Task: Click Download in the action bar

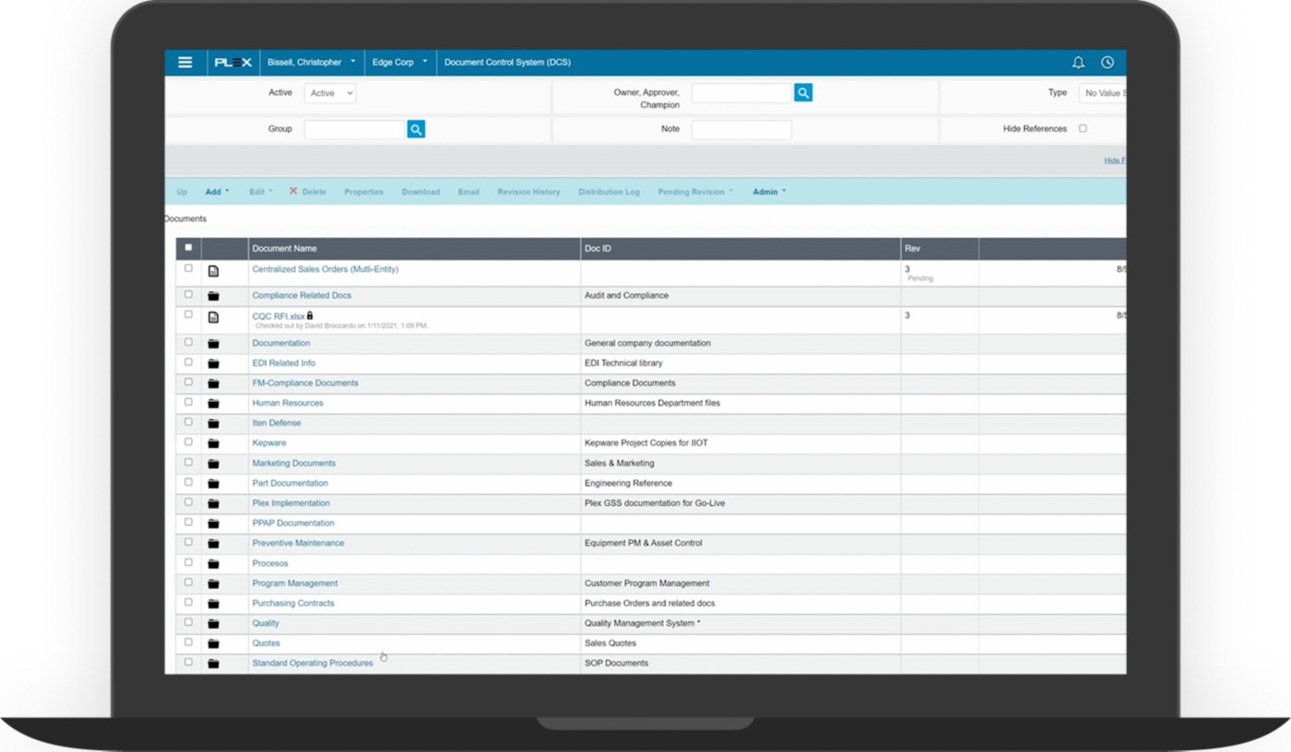Action: (x=420, y=192)
